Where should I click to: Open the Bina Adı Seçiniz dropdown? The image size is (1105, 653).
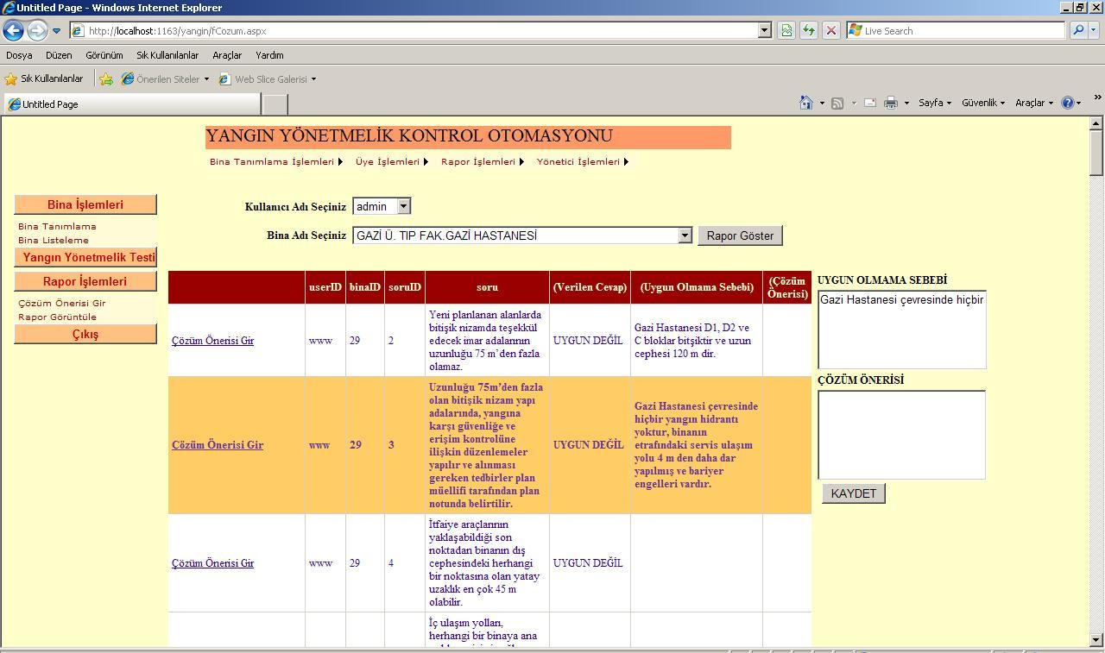(x=522, y=235)
